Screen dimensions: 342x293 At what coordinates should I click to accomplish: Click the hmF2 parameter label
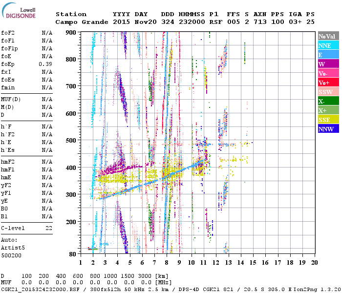click(x=8, y=162)
